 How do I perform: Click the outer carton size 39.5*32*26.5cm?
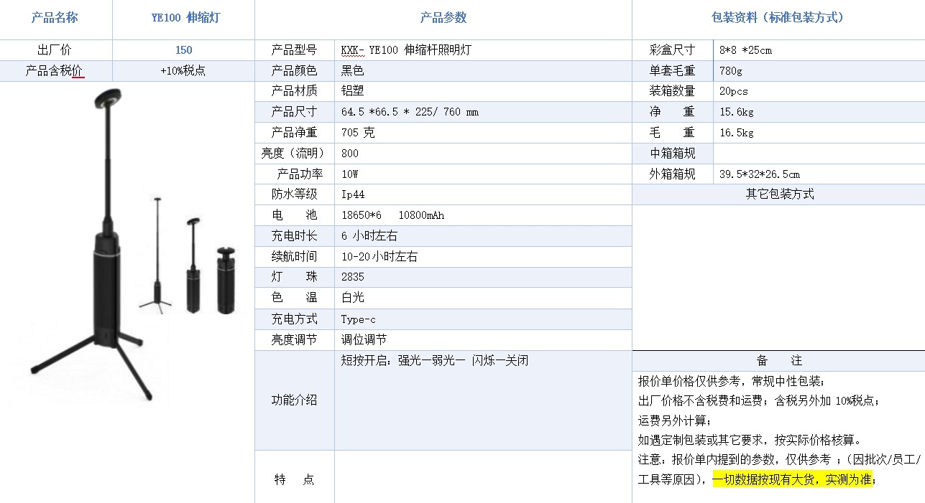pos(819,174)
